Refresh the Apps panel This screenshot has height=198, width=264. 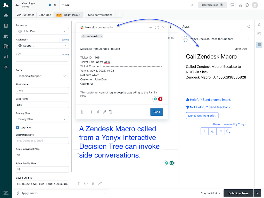pyautogui.click(x=249, y=26)
